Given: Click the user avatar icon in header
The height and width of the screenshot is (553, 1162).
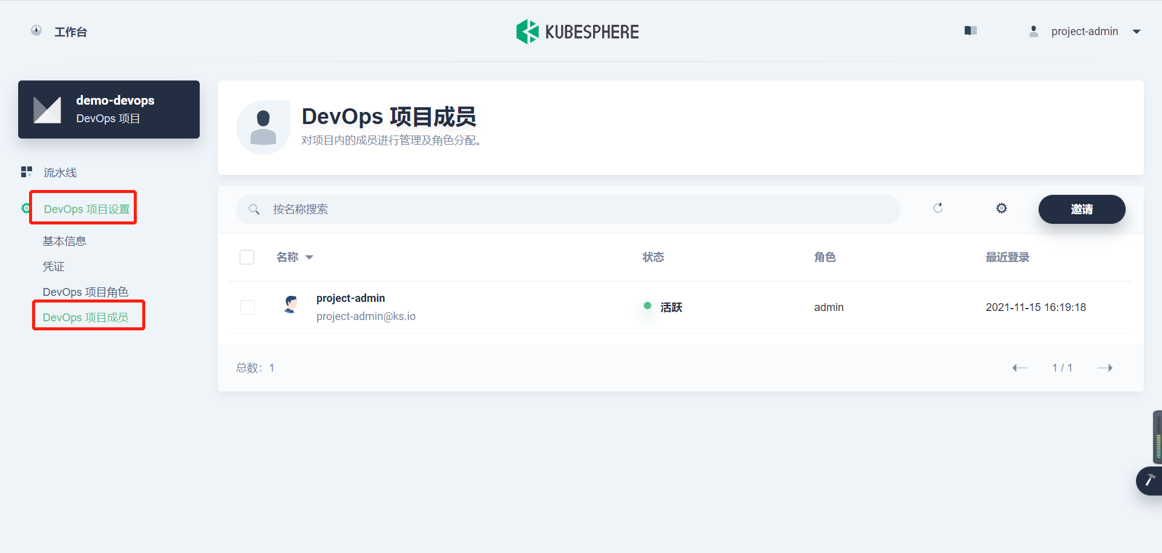Looking at the screenshot, I should (1034, 31).
